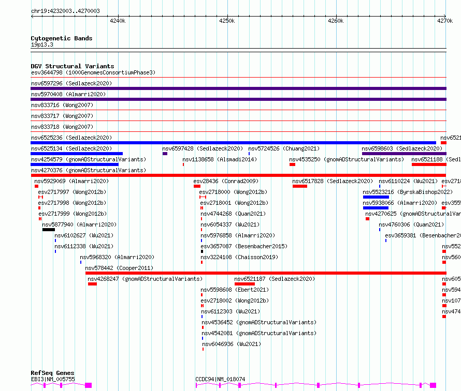This screenshot has width=461, height=391.
Task: Click the nsv6597296 (Sedlazeck2020) variant label
Action: point(71,83)
